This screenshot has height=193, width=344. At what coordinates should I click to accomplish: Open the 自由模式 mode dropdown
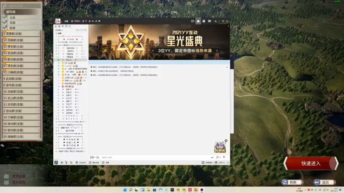(x=59, y=30)
